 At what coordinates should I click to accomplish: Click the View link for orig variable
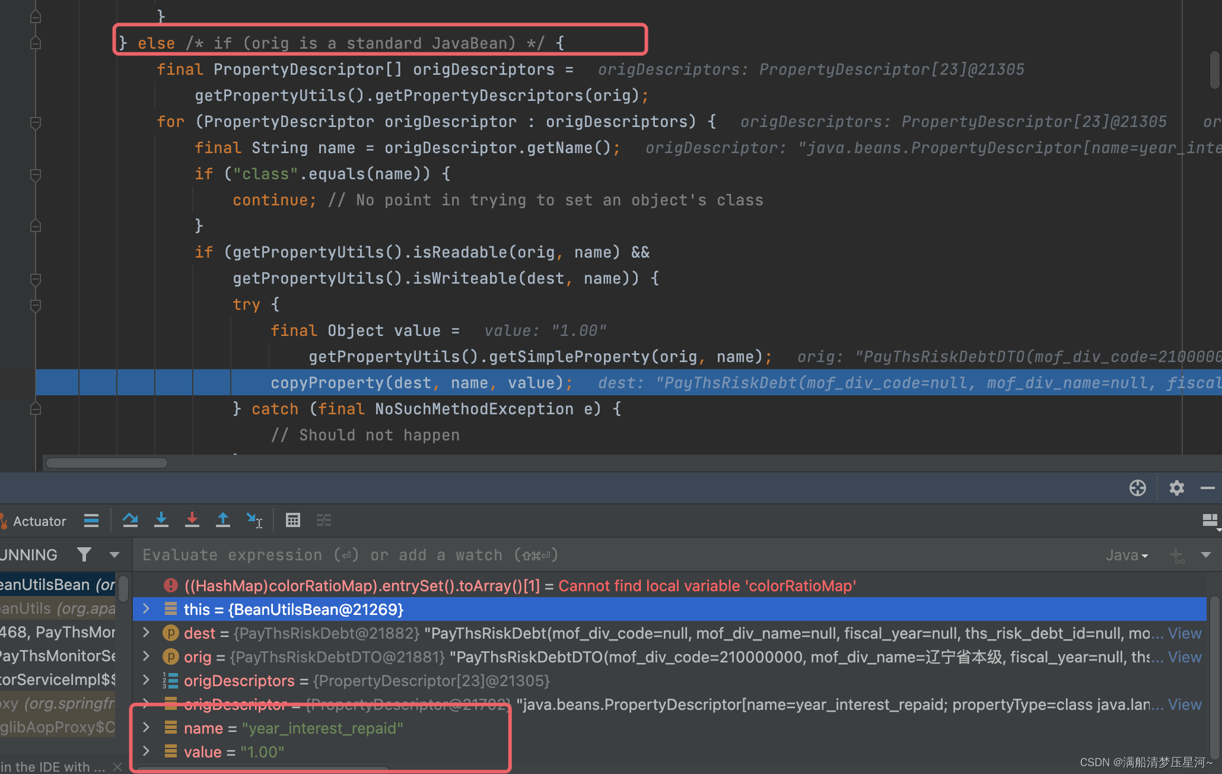1184,657
